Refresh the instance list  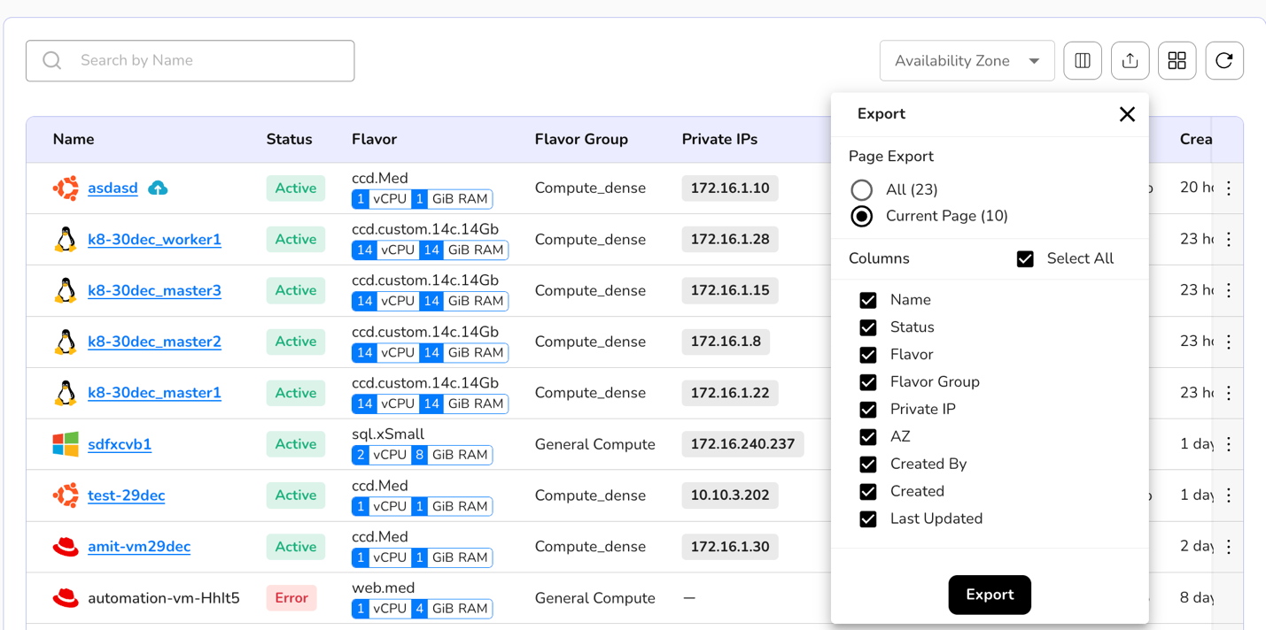1224,61
